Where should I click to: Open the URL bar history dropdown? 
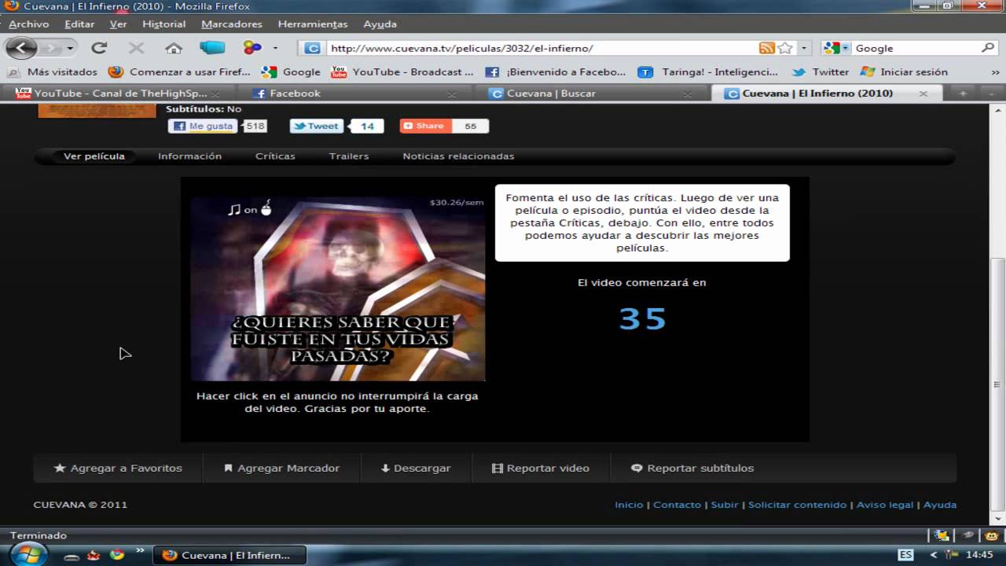tap(804, 48)
